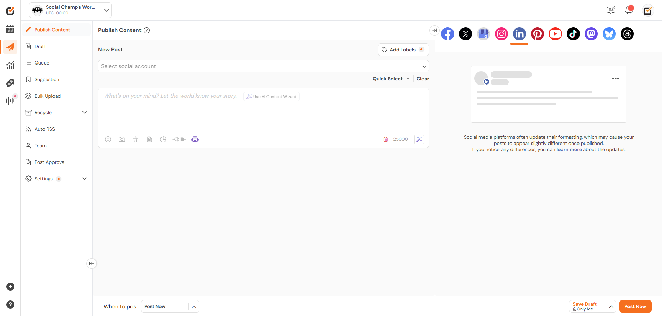Screen dimensions: 662x316
Task: Switch preview to Instagram
Action: [502, 34]
